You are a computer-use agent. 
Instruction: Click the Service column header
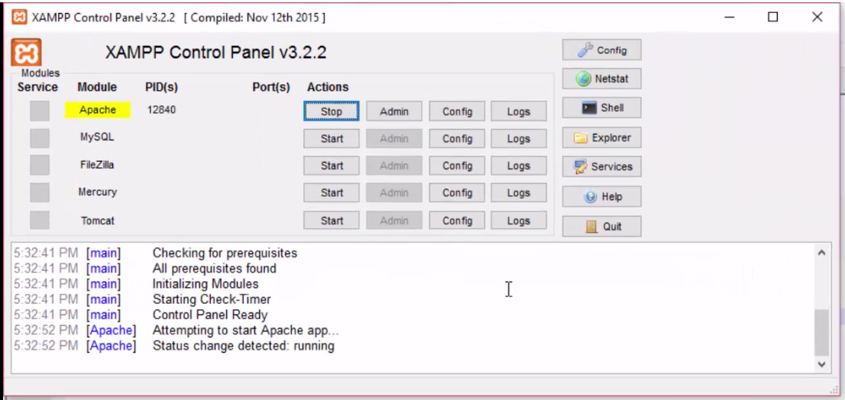(x=37, y=87)
